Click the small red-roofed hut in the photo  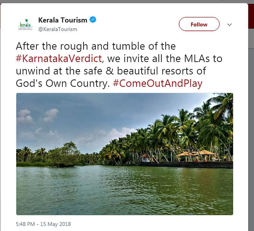click(x=145, y=158)
